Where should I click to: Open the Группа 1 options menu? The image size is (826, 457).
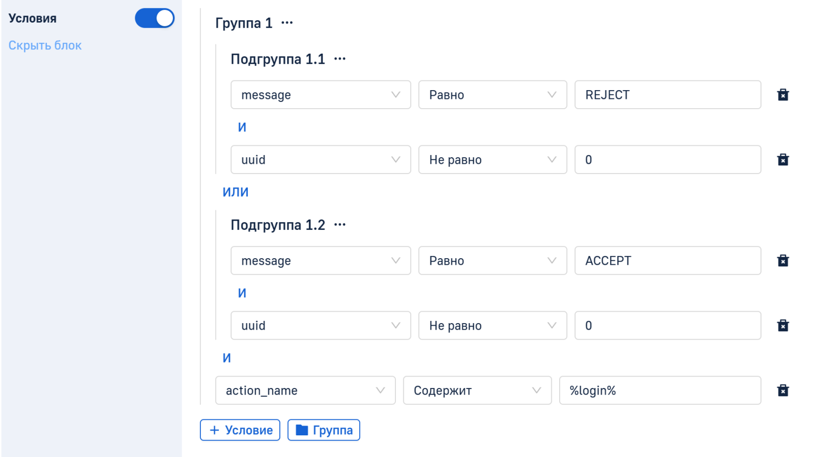tap(287, 23)
